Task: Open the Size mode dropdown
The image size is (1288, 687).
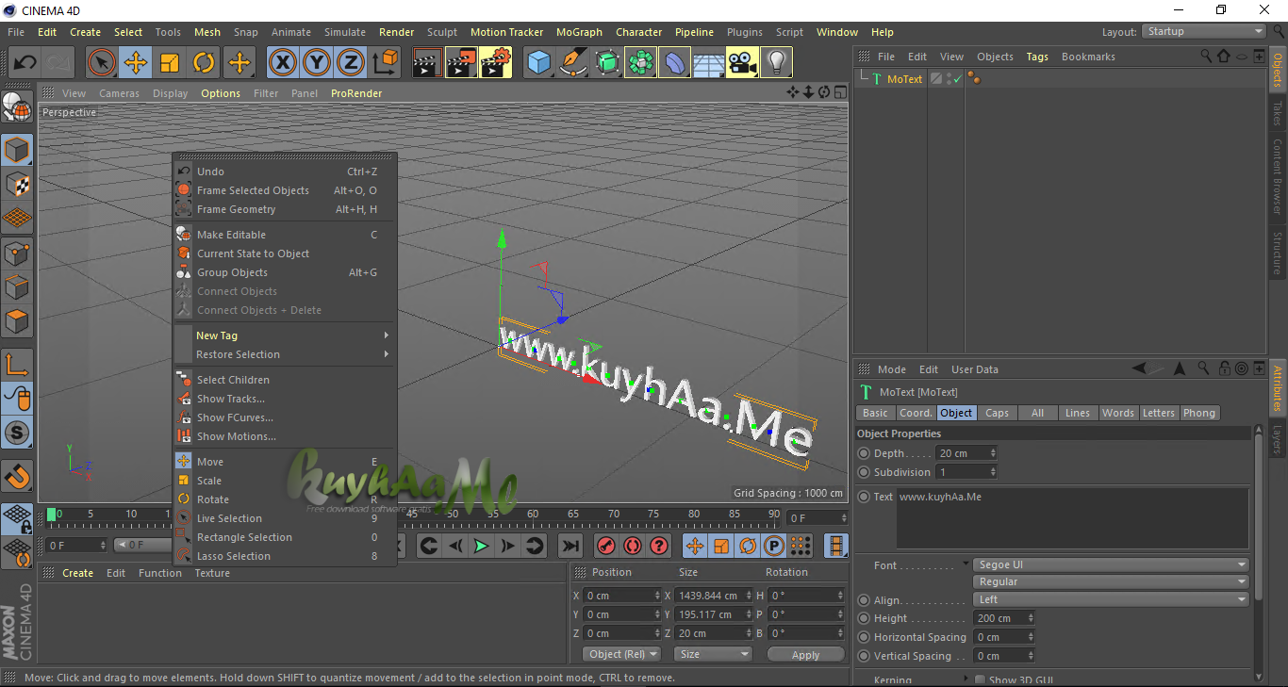Action: 714,654
